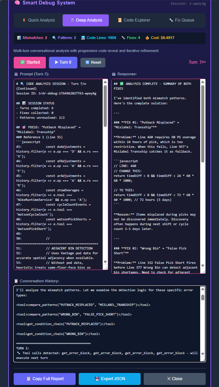Click the Mismatches: 2 stat

coord(32,38)
